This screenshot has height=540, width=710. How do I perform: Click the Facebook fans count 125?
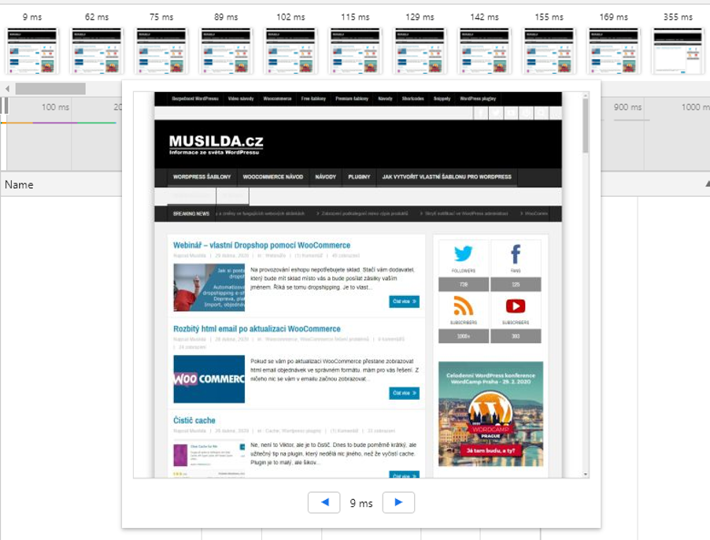(x=516, y=285)
